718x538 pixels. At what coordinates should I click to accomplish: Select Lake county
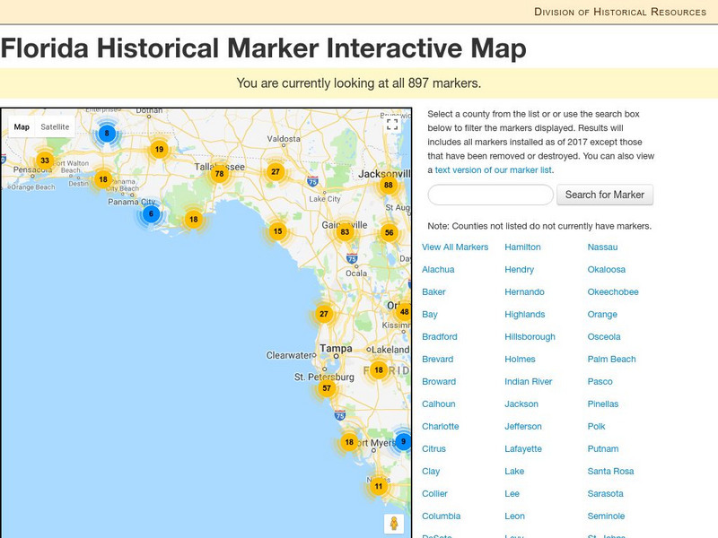pyautogui.click(x=514, y=472)
